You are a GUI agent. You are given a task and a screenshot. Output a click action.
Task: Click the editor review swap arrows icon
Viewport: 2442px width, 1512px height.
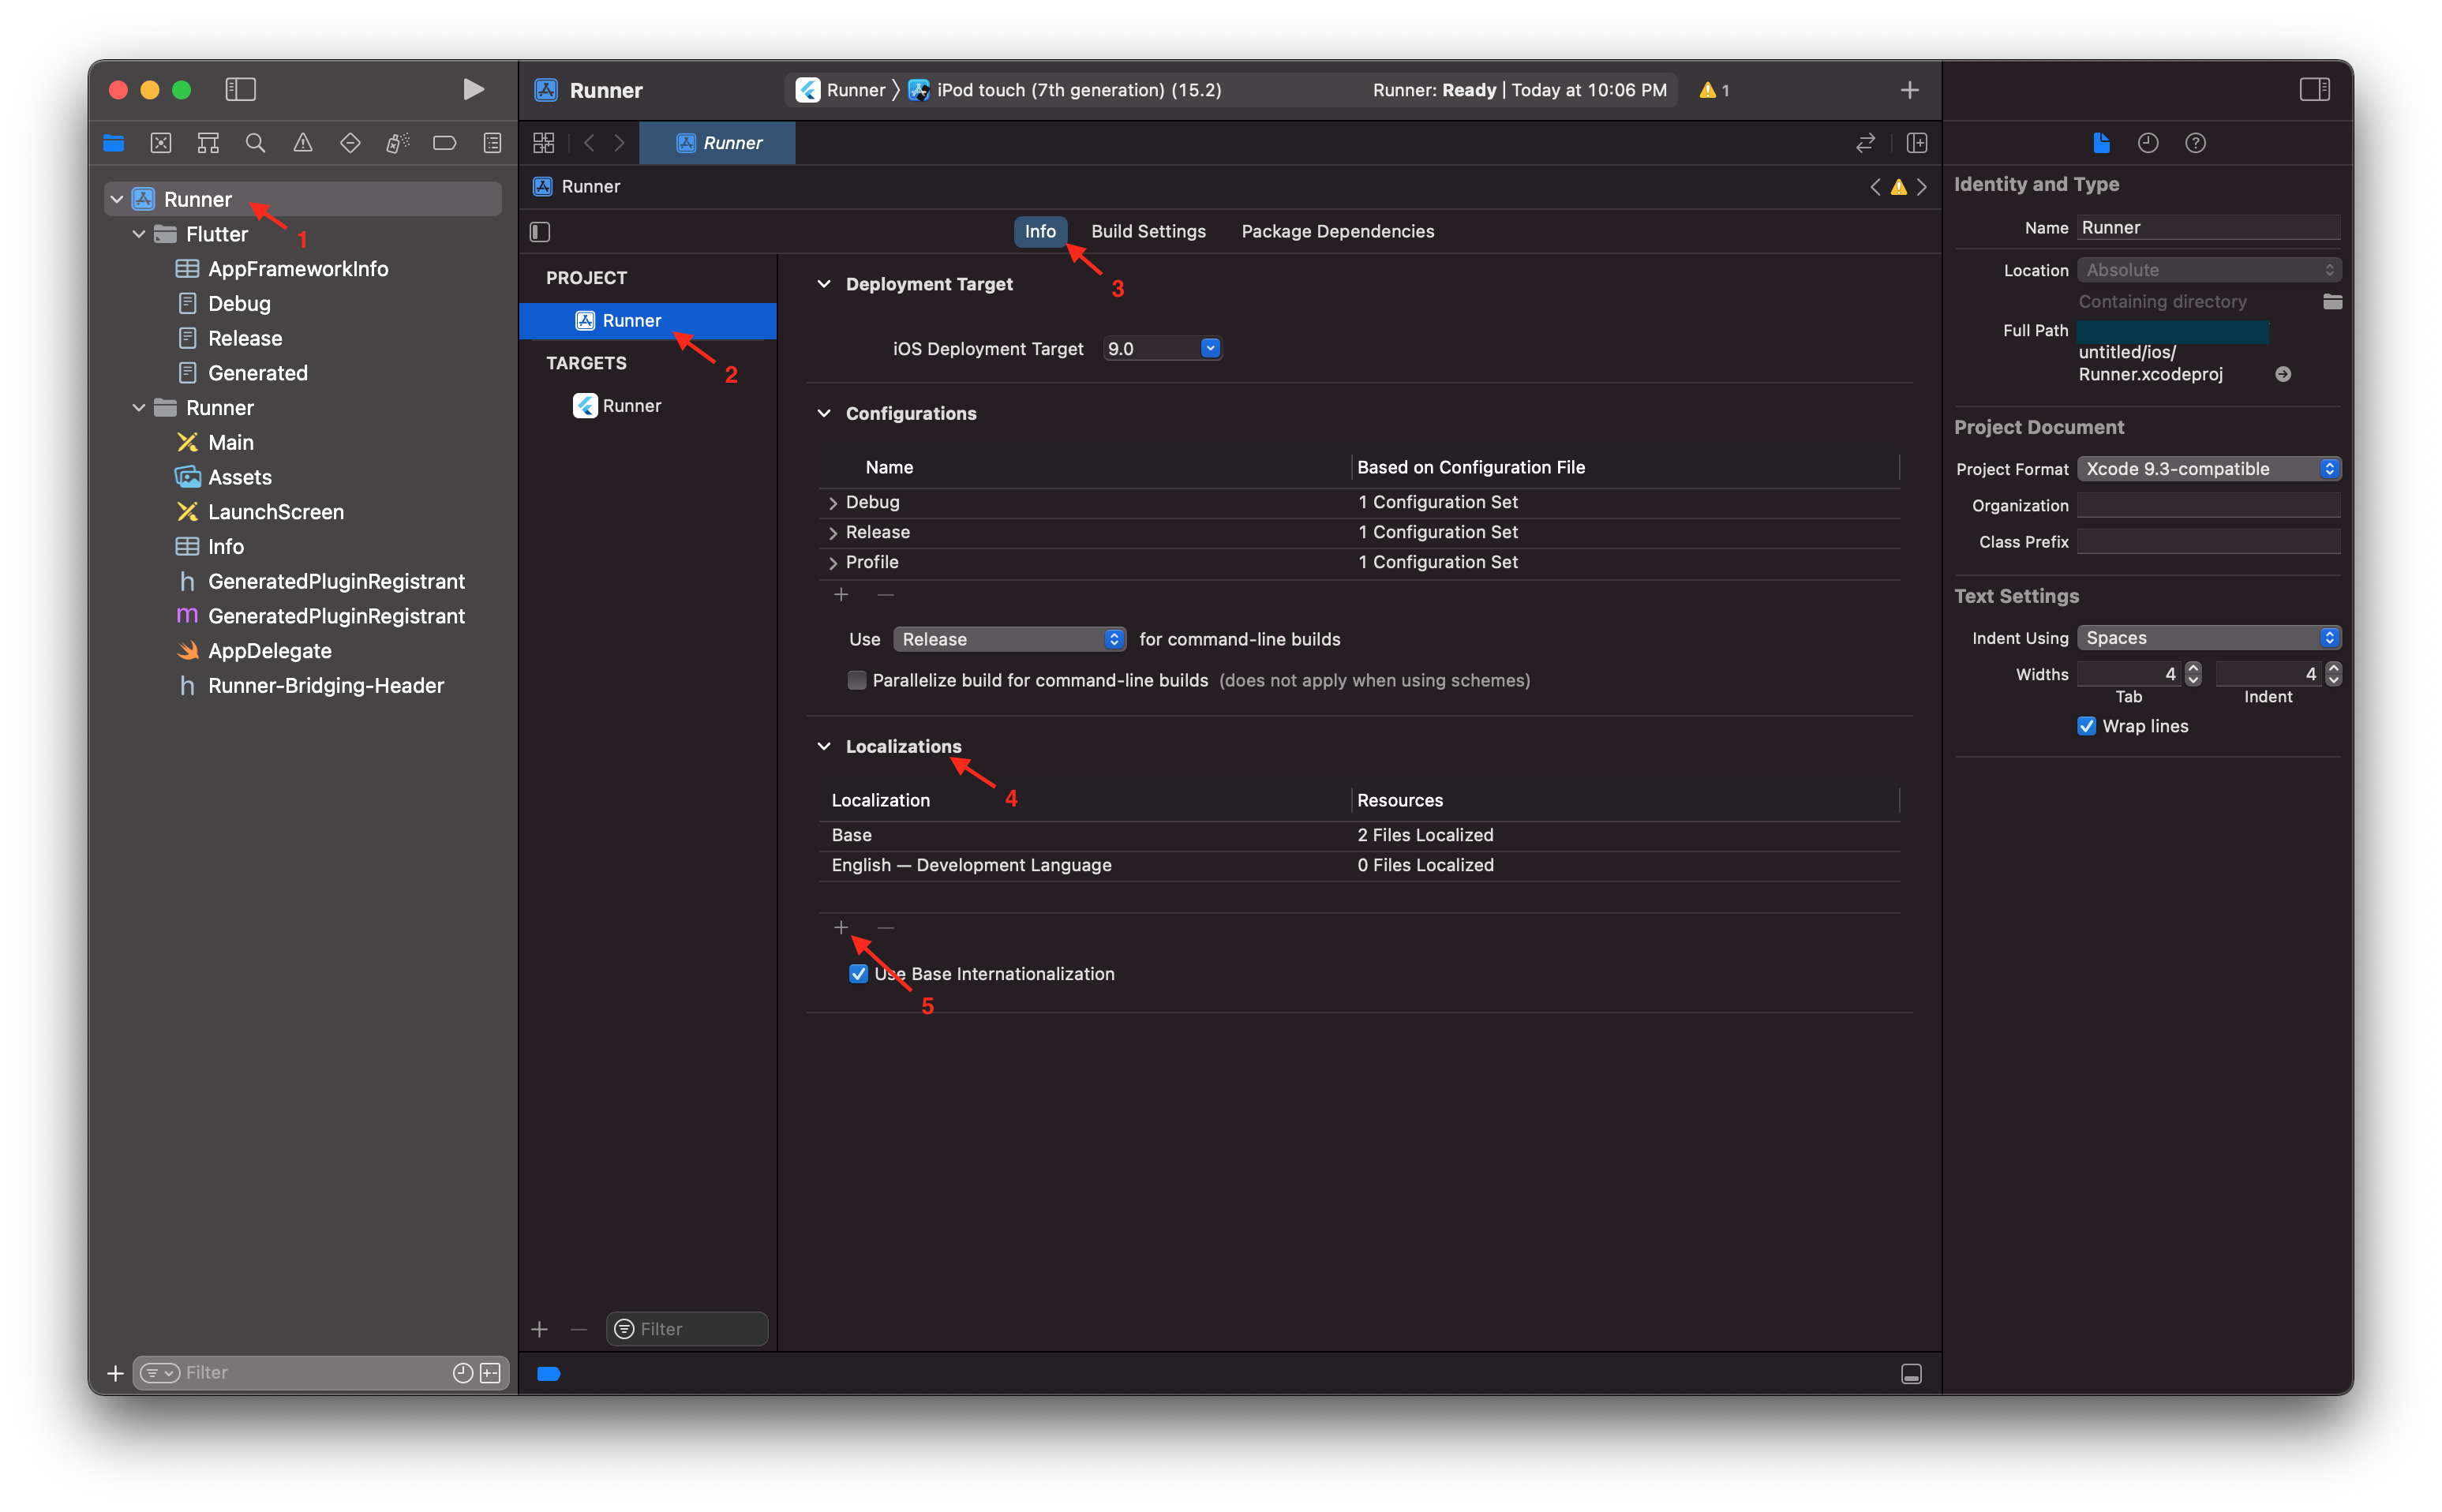click(x=1865, y=143)
